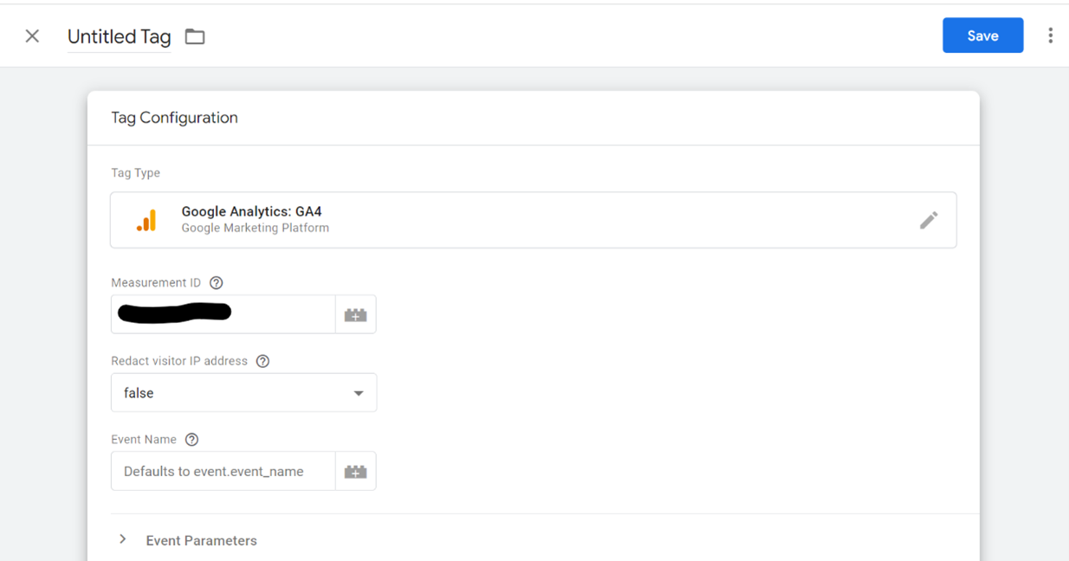
Task: Click the folder icon beside Untitled Tag
Action: (195, 36)
